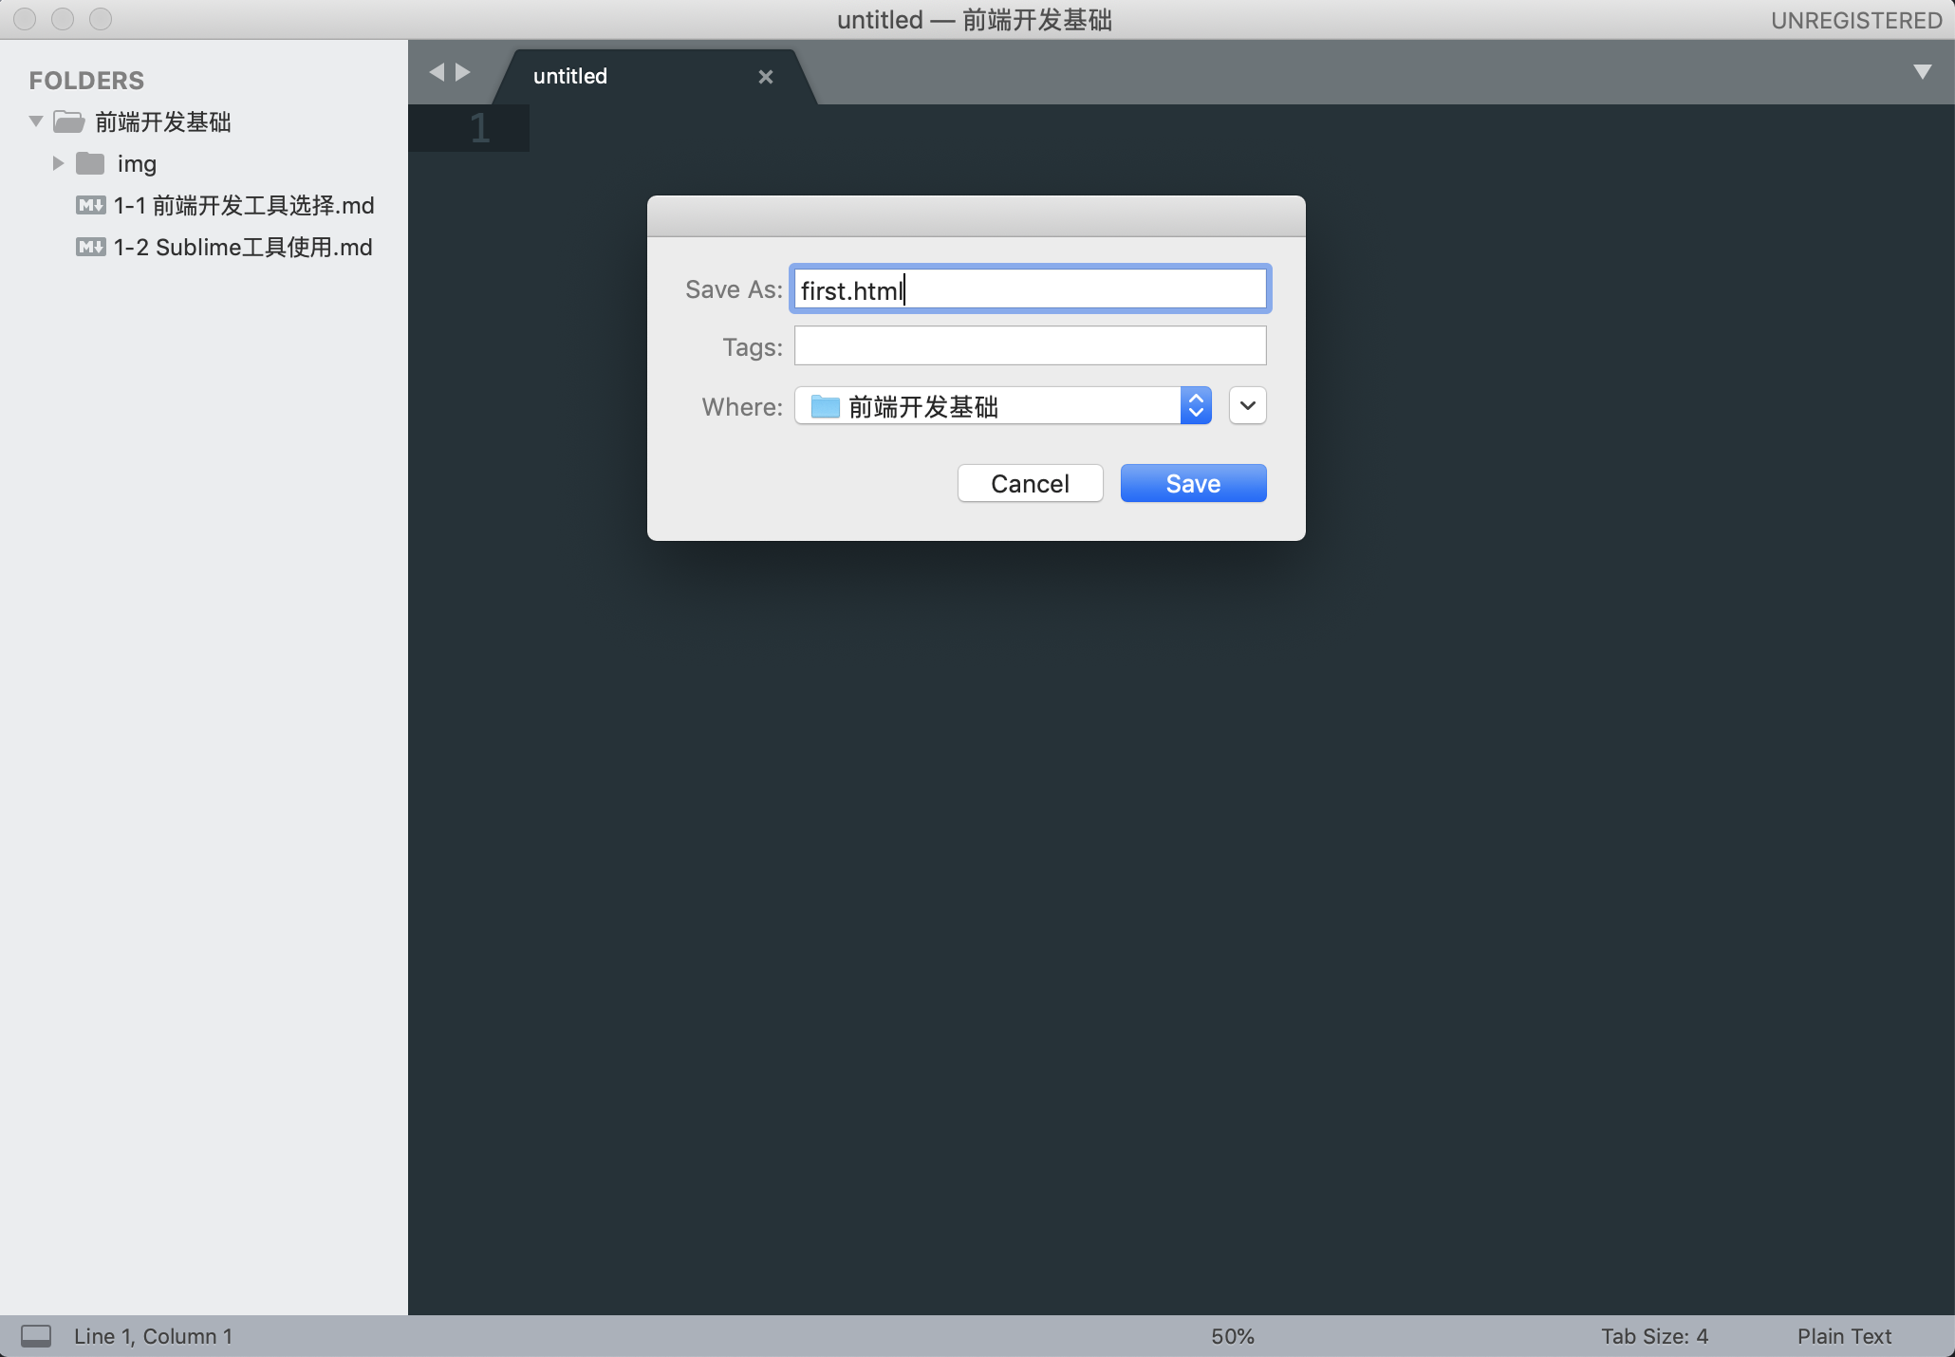Image resolution: width=1955 pixels, height=1357 pixels.
Task: Click the forward navigation arrow in tab bar
Action: [463, 72]
